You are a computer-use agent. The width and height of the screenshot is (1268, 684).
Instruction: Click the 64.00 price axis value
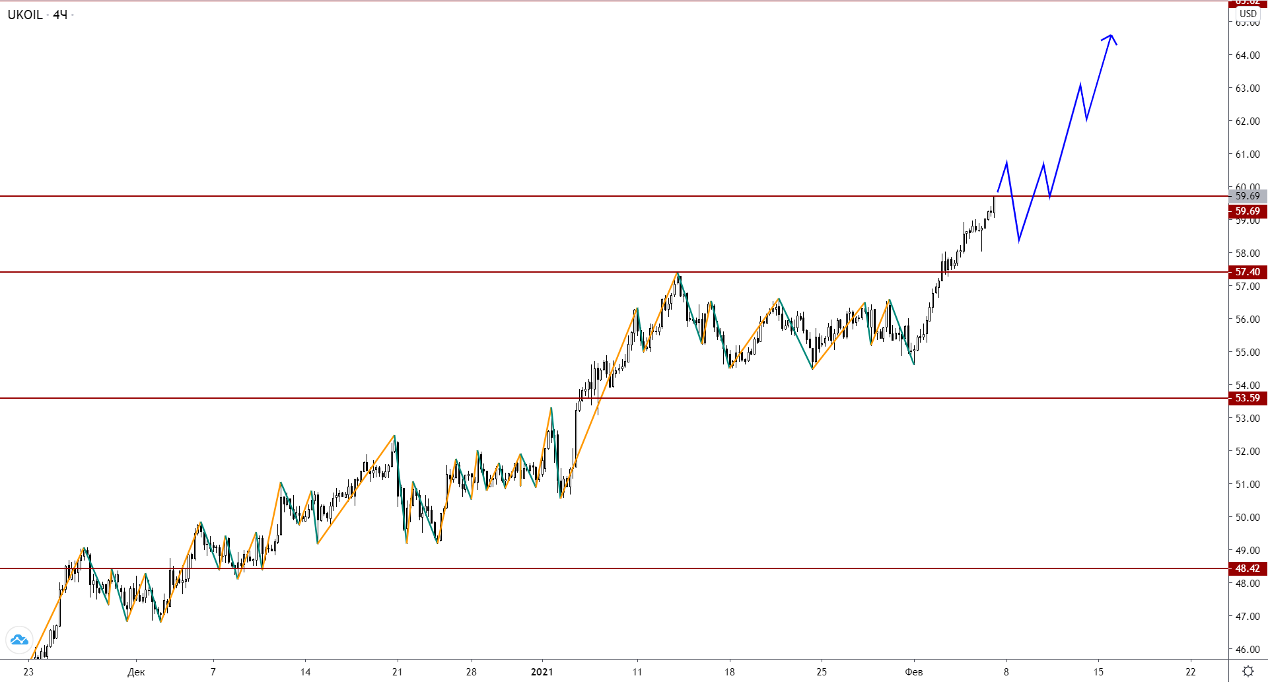point(1248,55)
